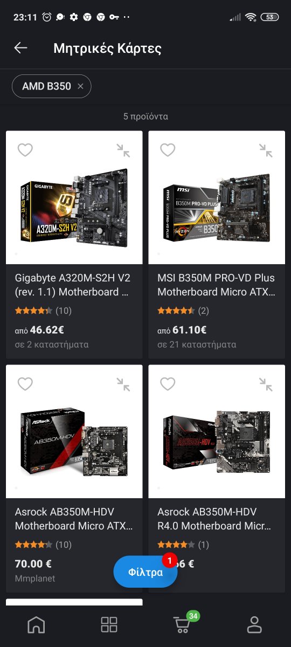Compare the Gigabyte A320M-S2H V2 motherboard
The height and width of the screenshot is (647, 291).
click(x=123, y=150)
